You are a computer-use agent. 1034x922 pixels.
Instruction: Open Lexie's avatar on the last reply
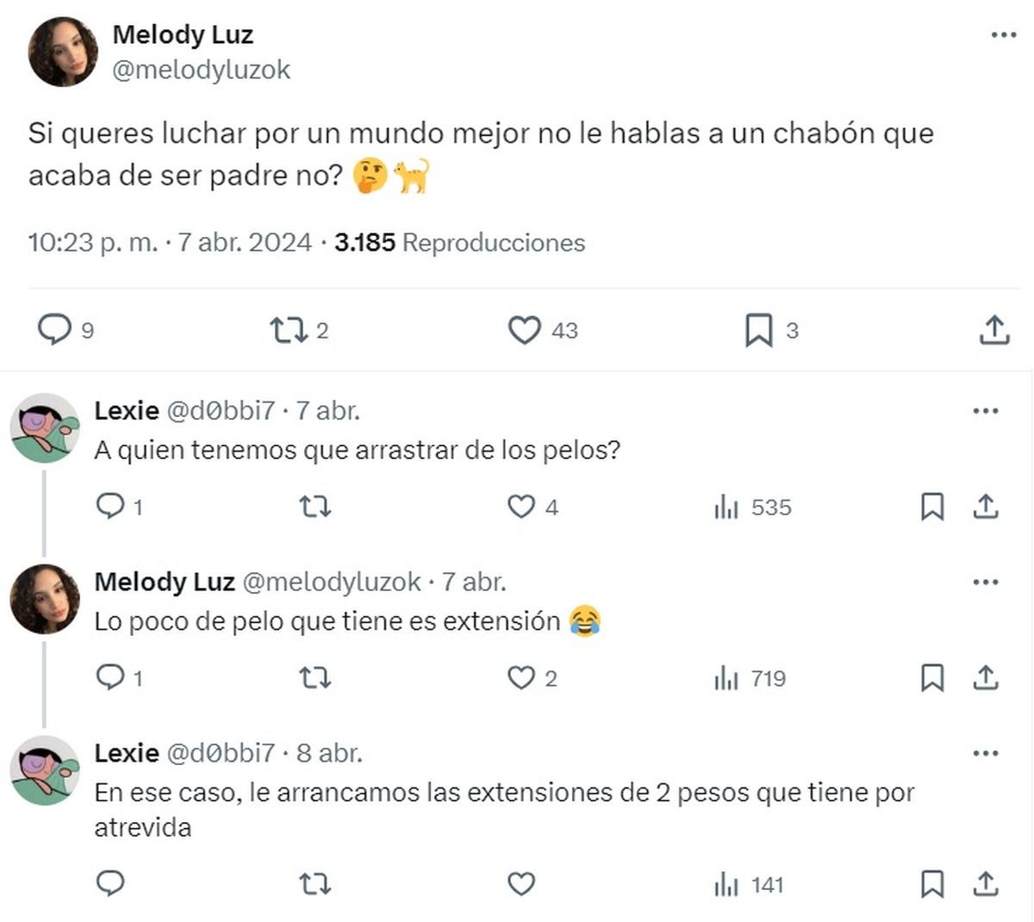45,770
